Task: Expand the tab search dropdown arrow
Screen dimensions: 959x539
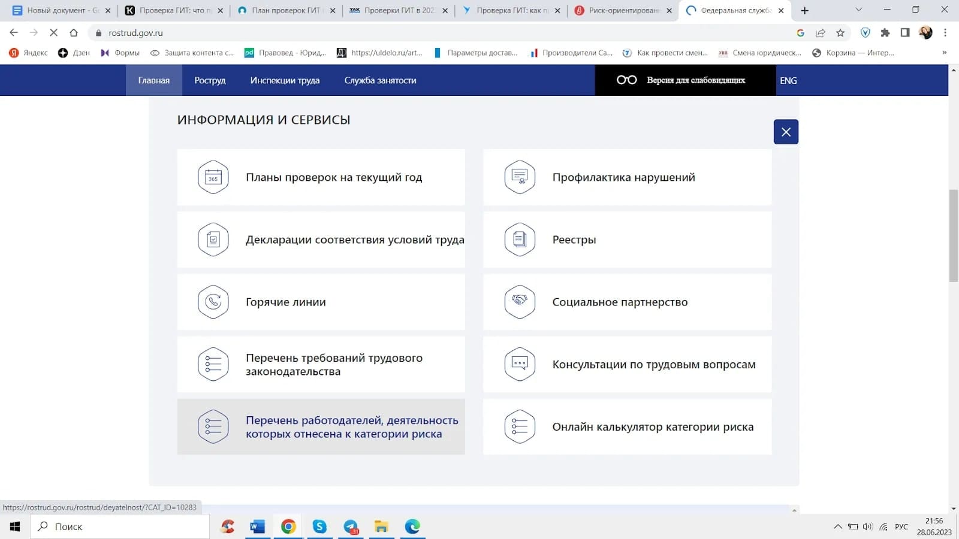Action: [x=858, y=10]
